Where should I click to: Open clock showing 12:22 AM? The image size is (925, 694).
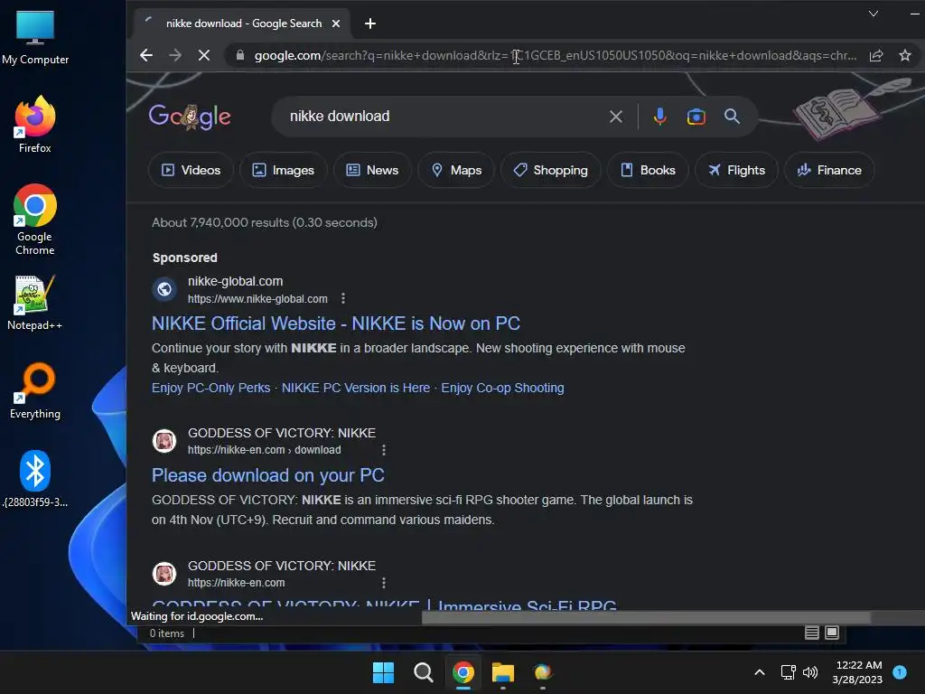858,672
